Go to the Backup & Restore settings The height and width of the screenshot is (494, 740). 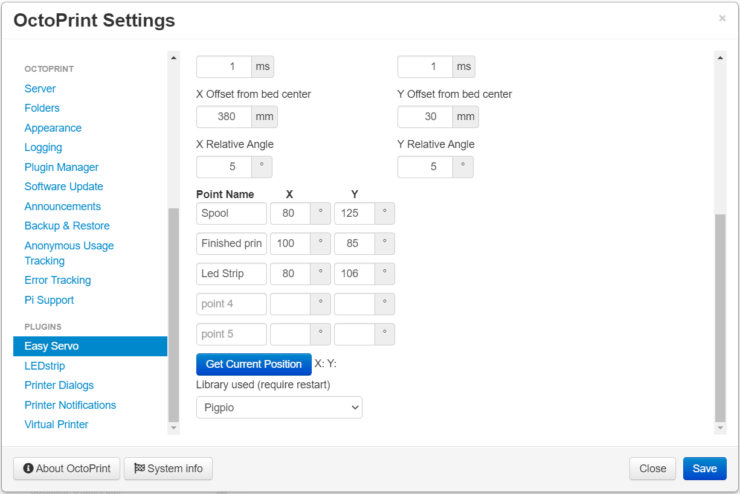pos(67,226)
